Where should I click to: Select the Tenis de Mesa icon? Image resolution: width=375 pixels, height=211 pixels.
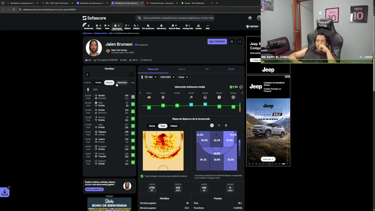pos(174,27)
